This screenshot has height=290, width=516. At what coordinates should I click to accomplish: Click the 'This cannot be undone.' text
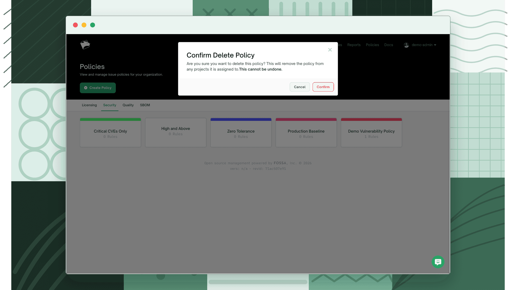click(x=261, y=69)
